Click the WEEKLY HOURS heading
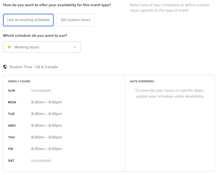Viewport: 219px width, 175px height. [19, 81]
